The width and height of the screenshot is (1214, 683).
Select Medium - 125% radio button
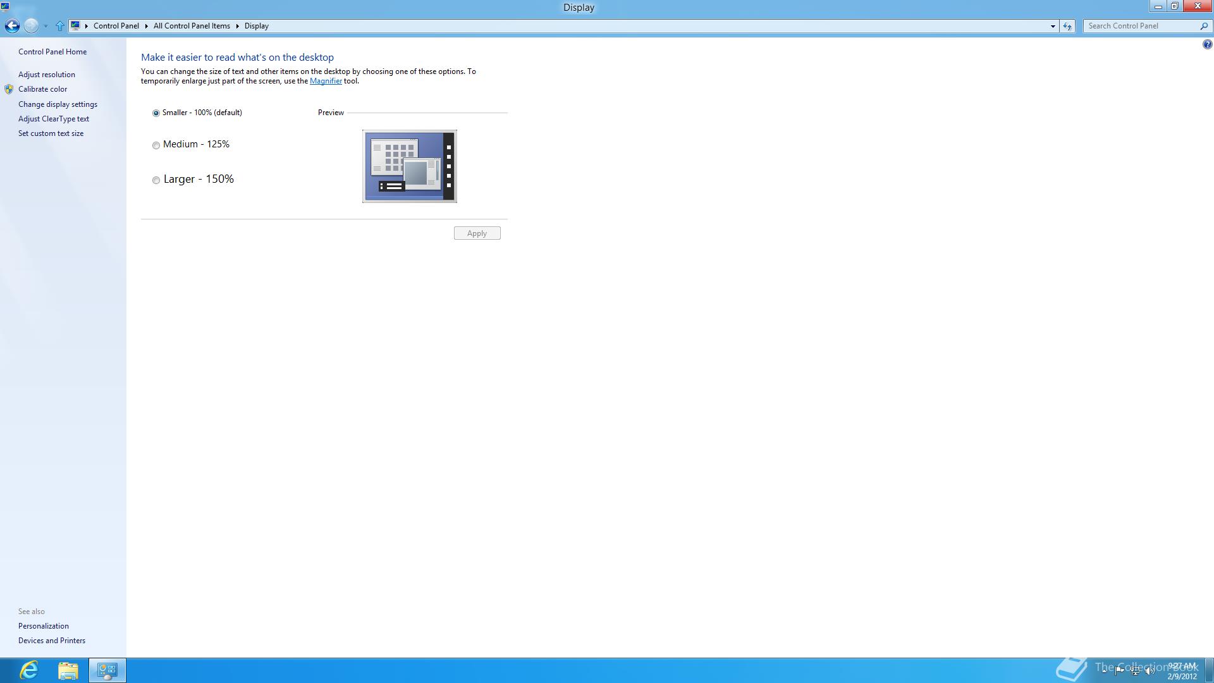pyautogui.click(x=156, y=145)
